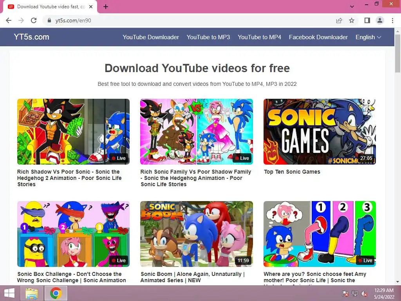This screenshot has height=301, width=401.
Task: Open the Action Center flag icon
Action: pos(345,294)
